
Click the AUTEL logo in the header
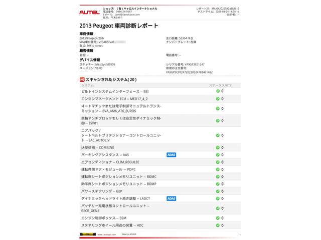click(89, 12)
